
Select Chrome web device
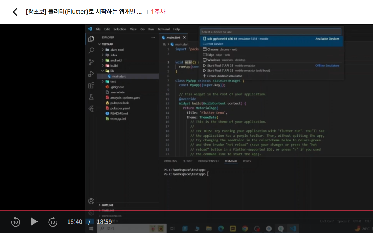[271, 49]
